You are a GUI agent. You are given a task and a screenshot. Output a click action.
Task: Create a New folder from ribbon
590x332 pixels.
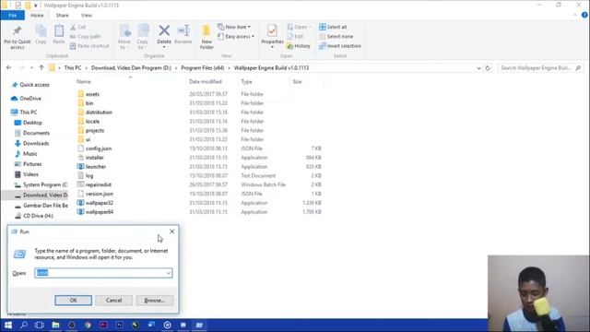click(x=206, y=37)
